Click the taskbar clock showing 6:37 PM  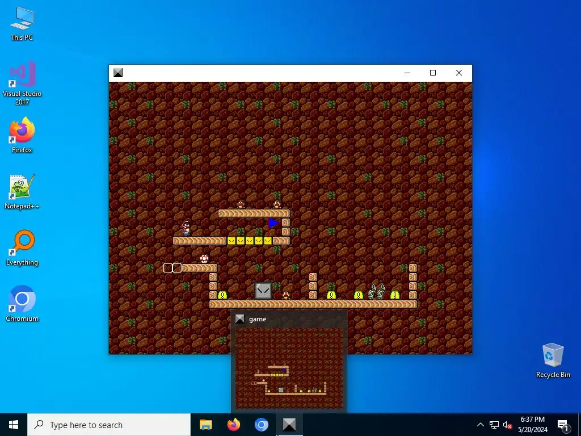point(532,425)
